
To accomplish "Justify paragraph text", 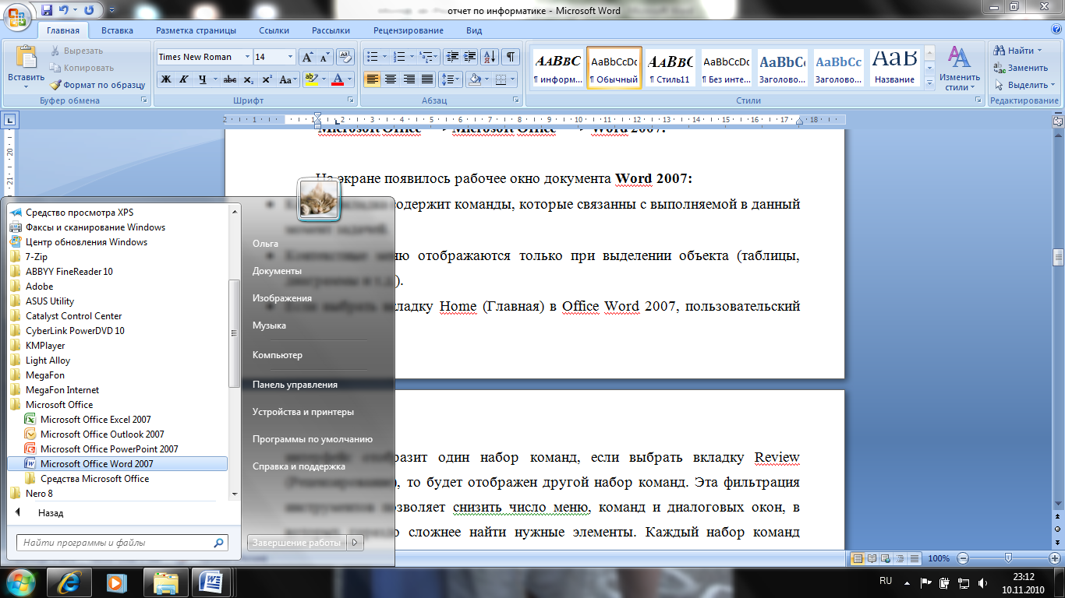I will (x=427, y=79).
